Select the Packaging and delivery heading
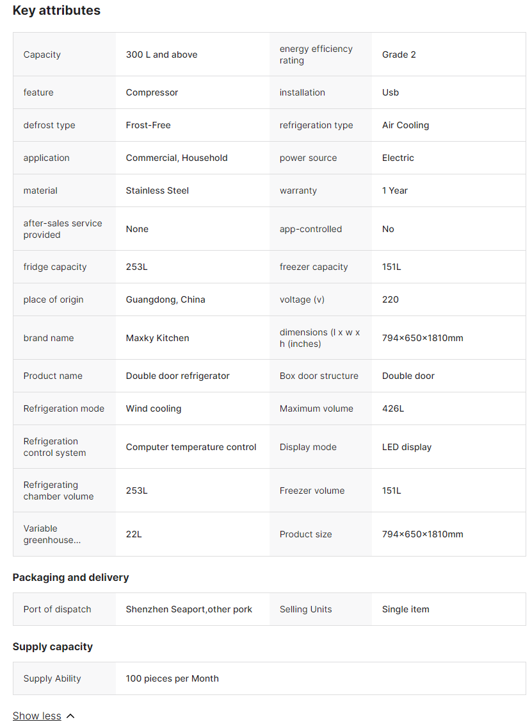The image size is (532, 722). pos(70,577)
